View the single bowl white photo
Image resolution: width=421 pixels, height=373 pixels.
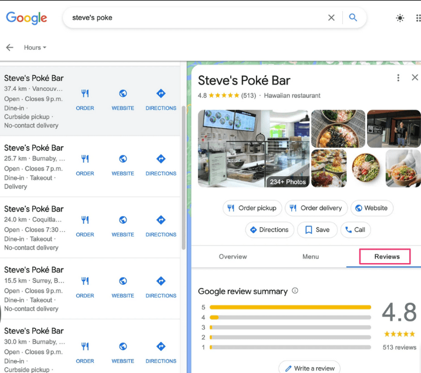[x=366, y=169]
